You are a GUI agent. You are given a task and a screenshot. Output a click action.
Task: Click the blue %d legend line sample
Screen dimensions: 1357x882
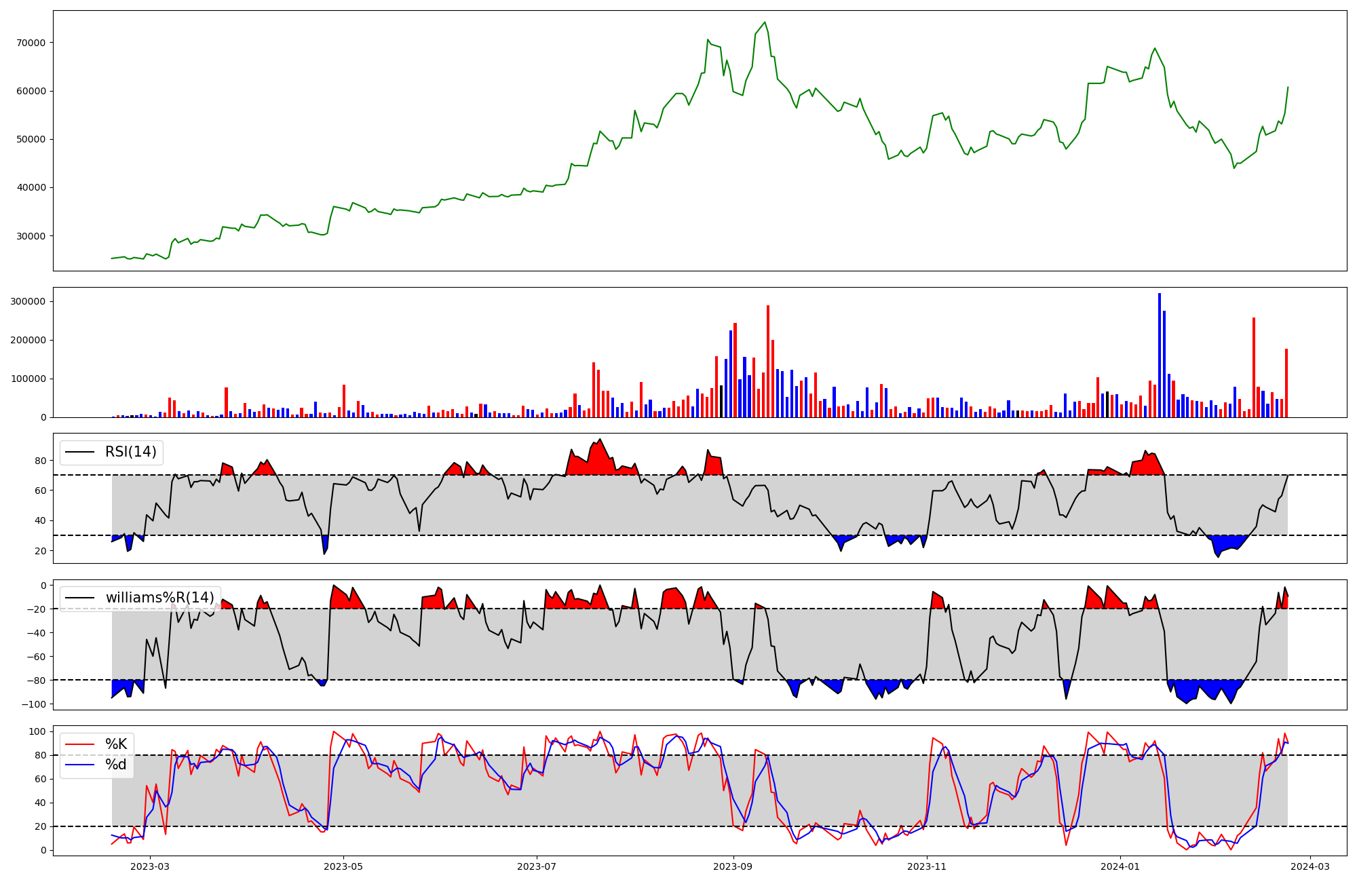click(79, 765)
